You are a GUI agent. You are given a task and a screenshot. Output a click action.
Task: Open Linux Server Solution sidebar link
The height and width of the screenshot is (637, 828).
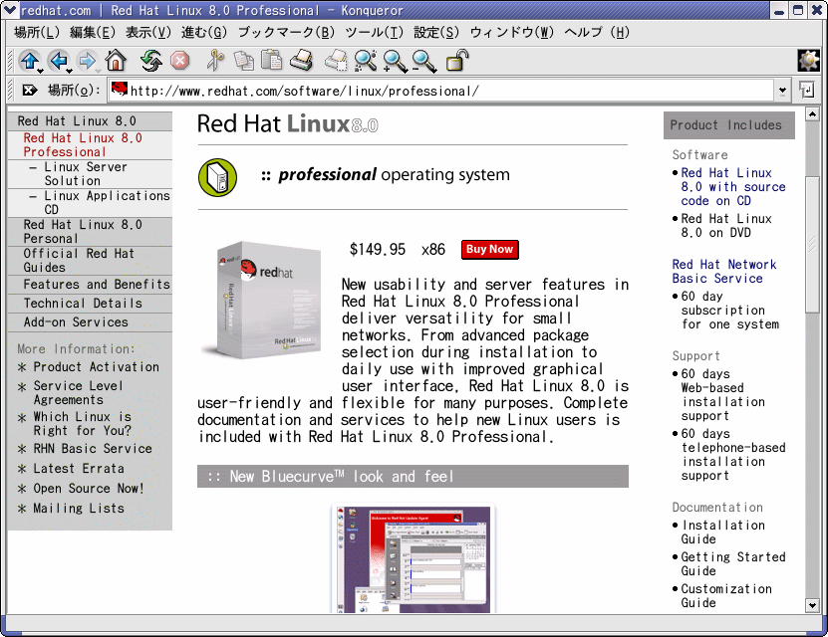[86, 174]
